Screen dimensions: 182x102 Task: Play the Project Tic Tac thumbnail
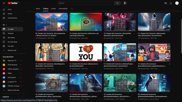pos(154,52)
